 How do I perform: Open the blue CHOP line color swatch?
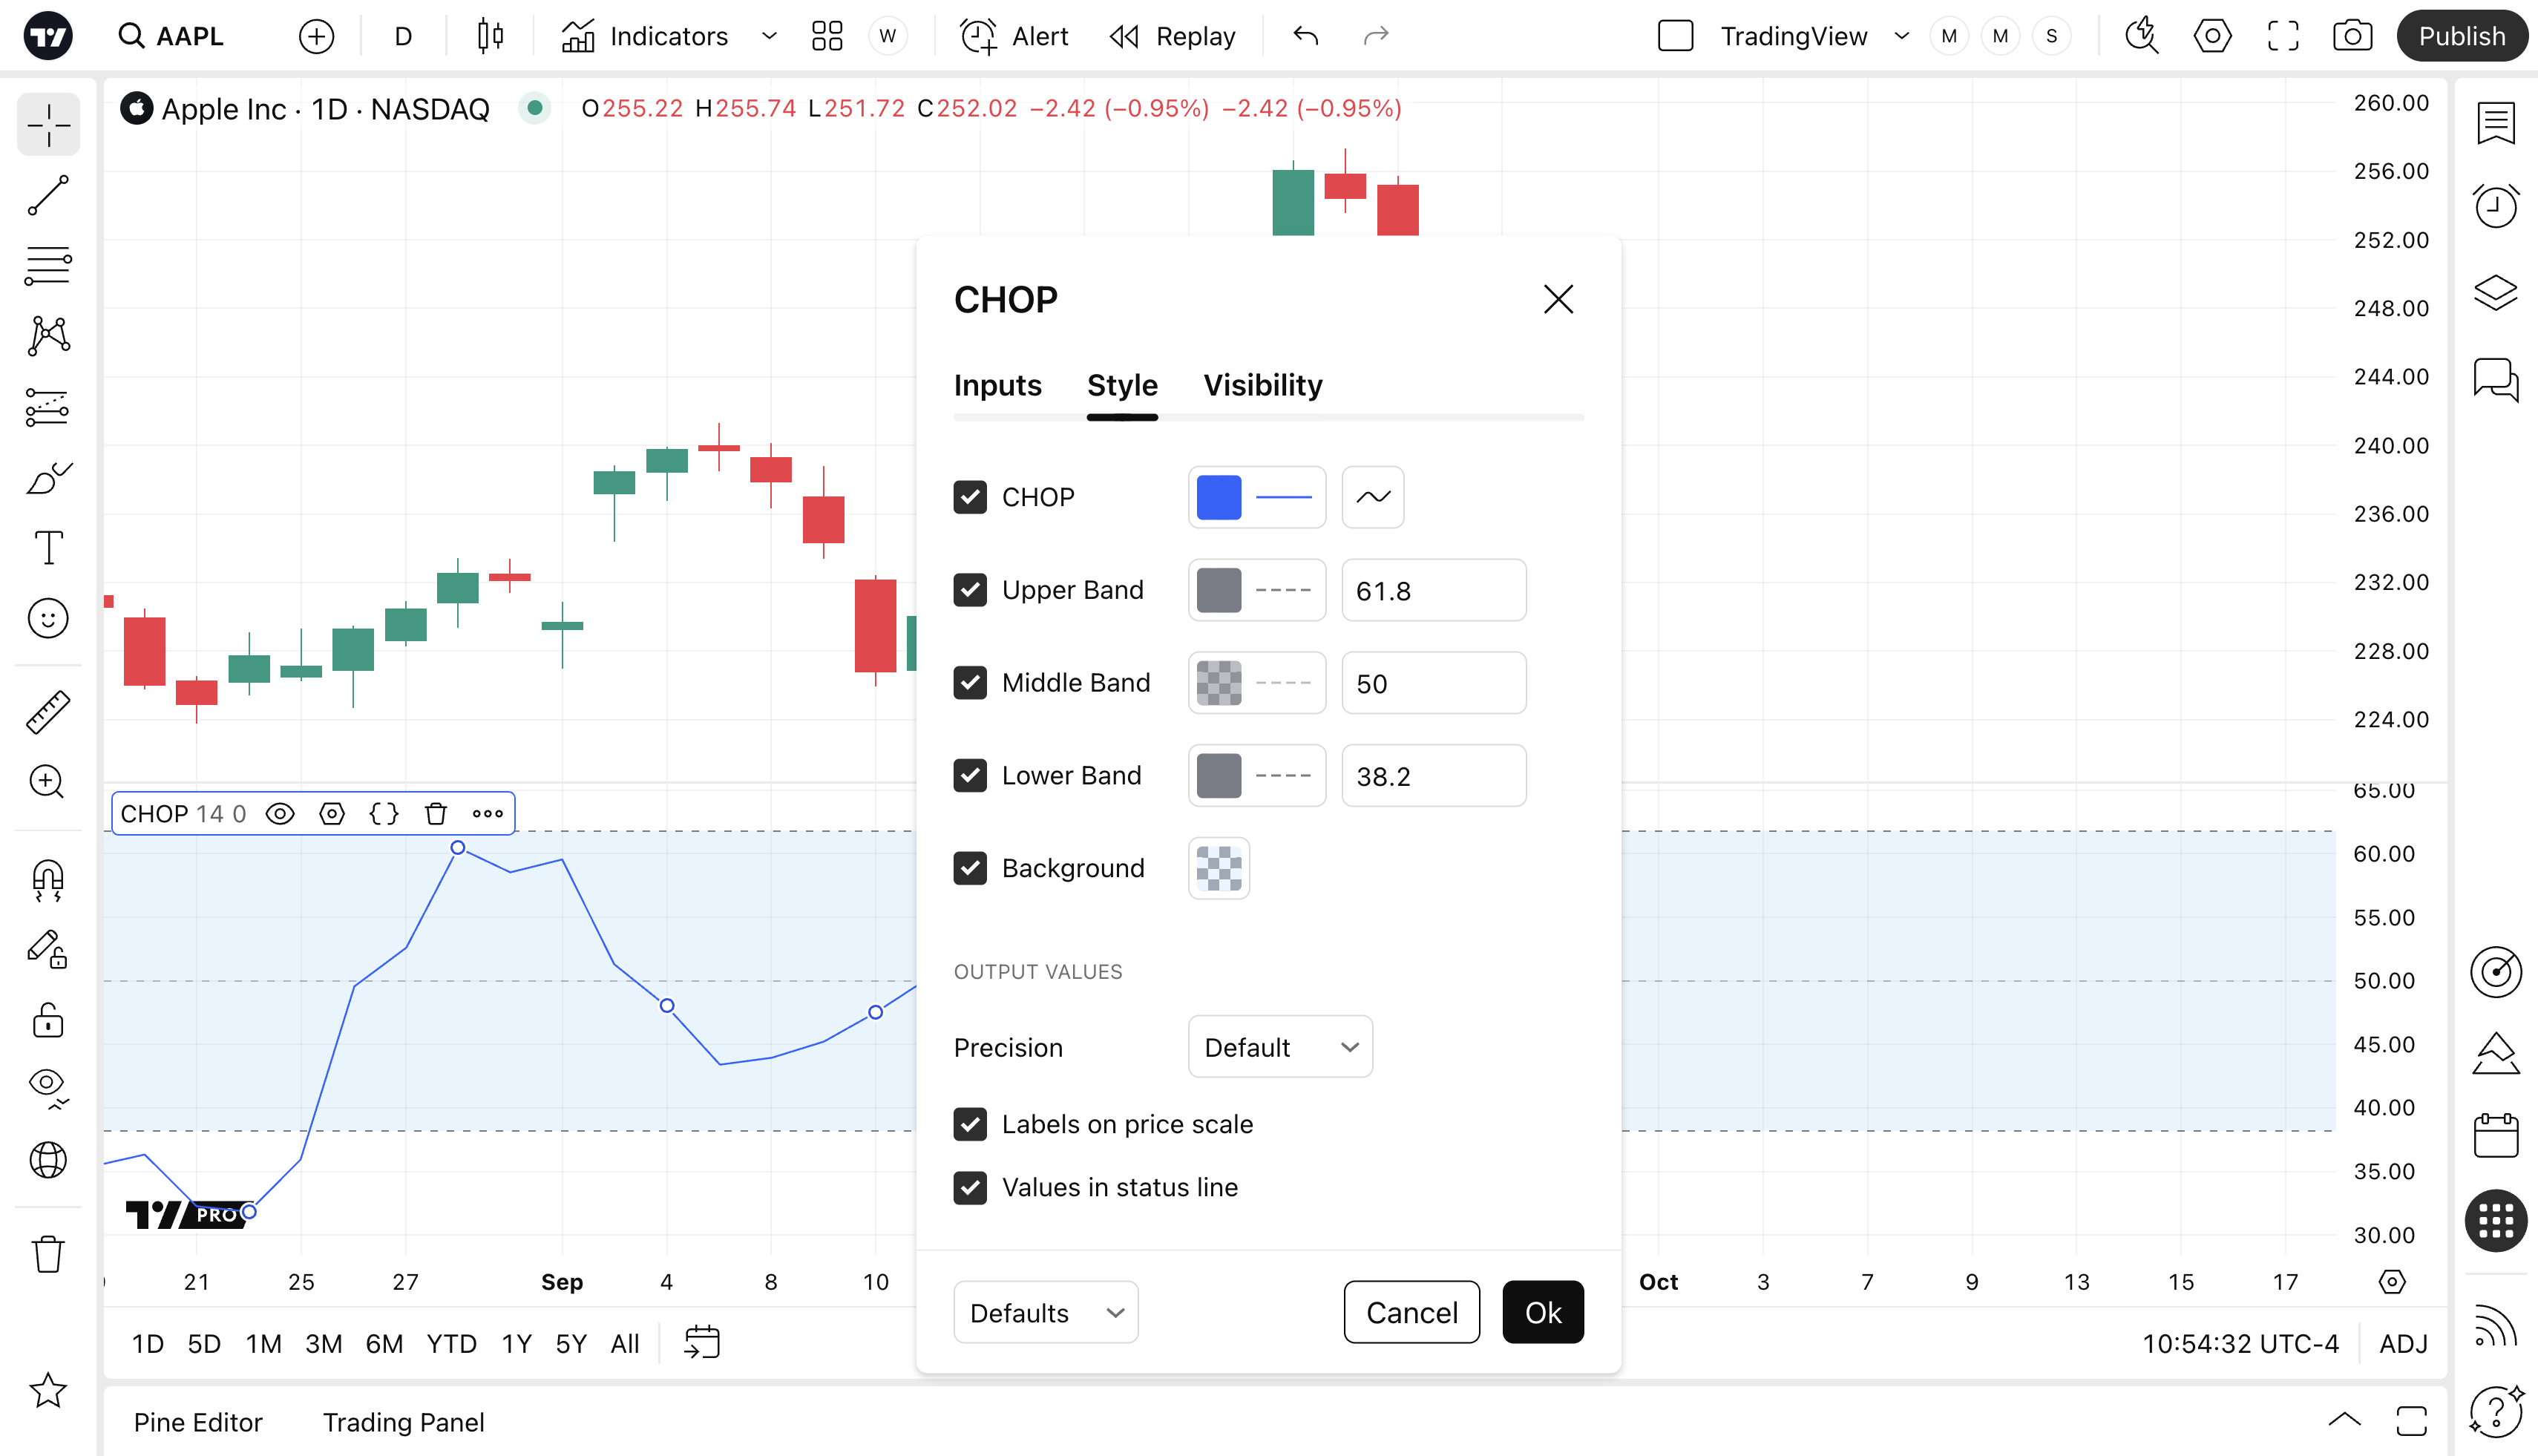pyautogui.click(x=1218, y=497)
